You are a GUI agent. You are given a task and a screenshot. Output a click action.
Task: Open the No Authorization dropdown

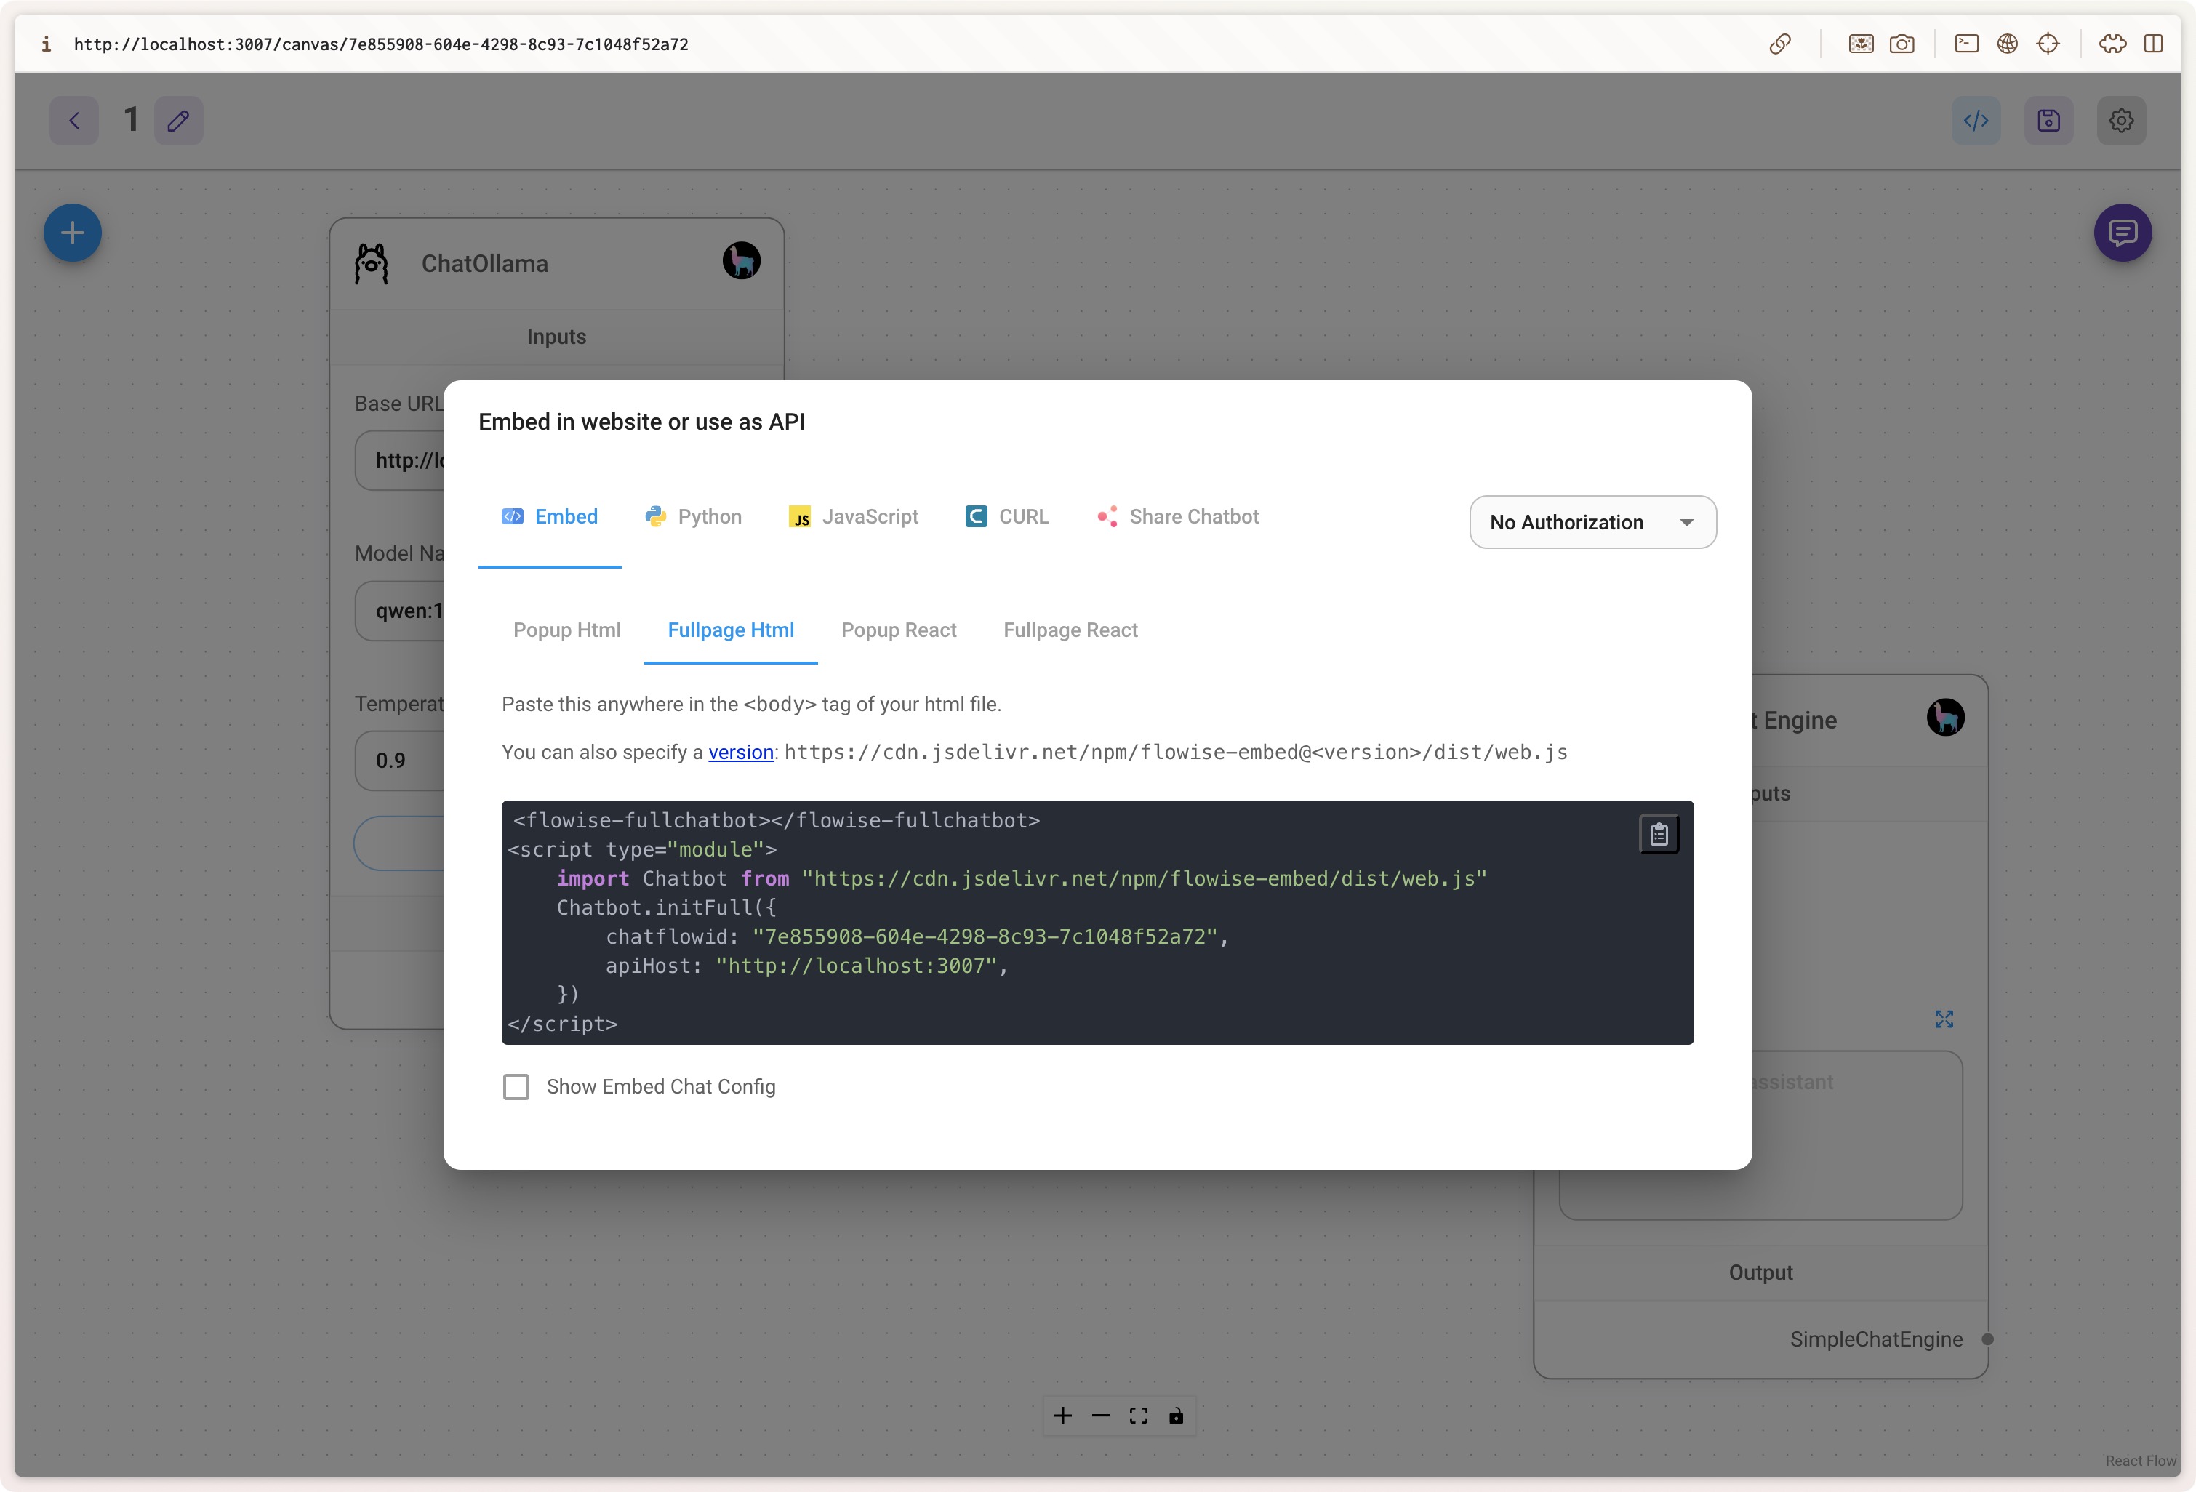(1593, 521)
